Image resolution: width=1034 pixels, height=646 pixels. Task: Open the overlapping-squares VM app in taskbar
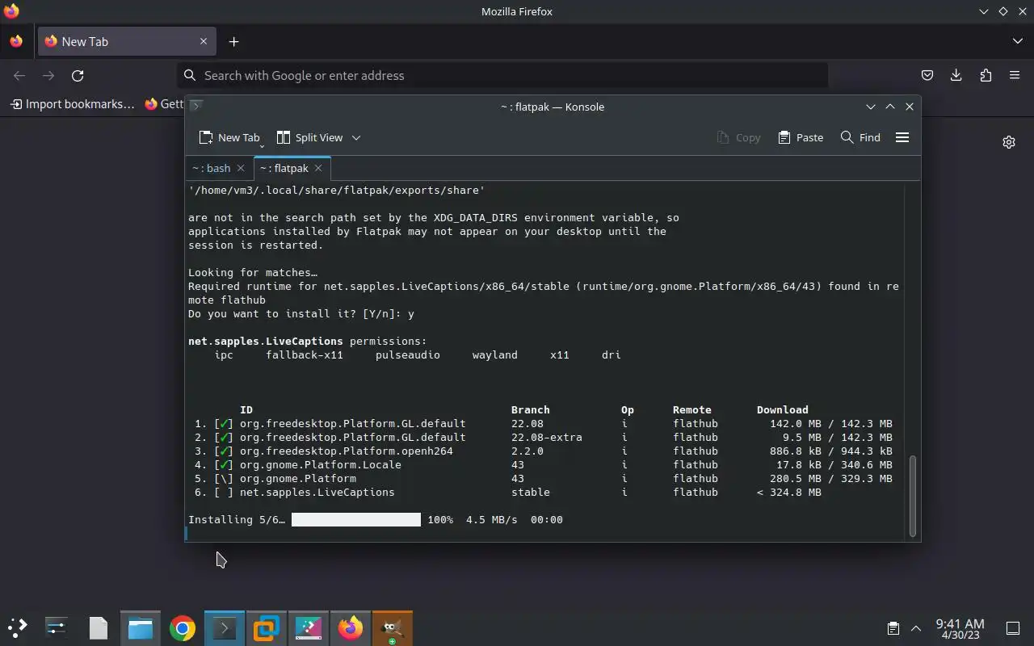pos(267,627)
